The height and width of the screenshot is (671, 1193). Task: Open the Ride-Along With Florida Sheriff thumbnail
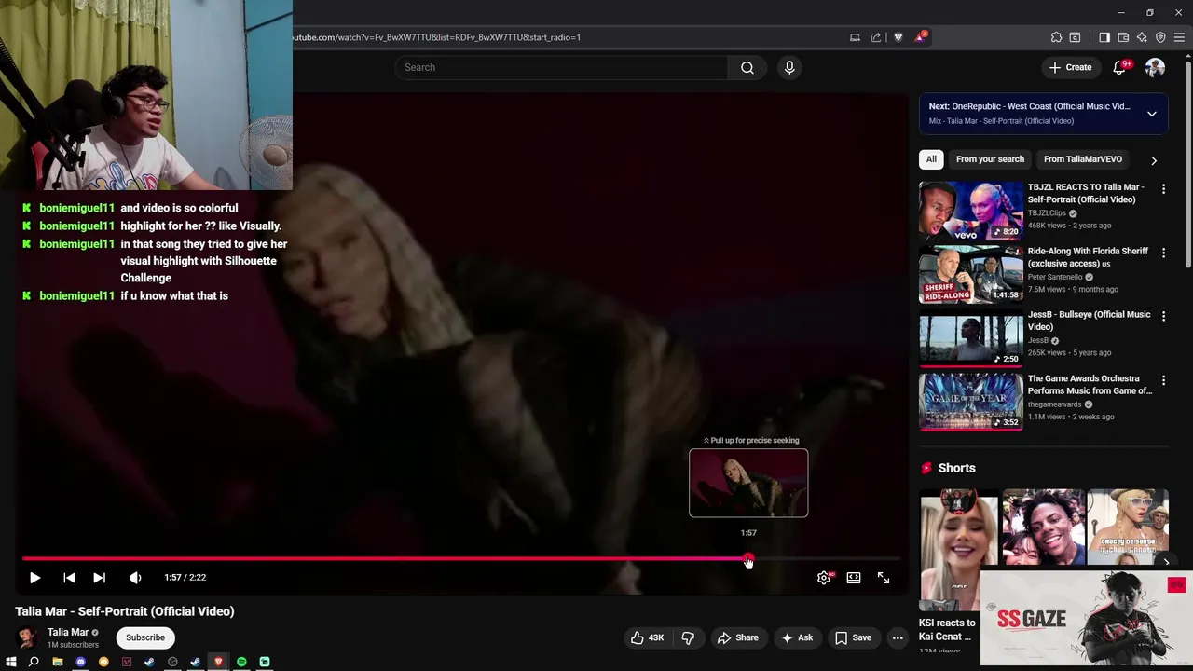pos(970,275)
